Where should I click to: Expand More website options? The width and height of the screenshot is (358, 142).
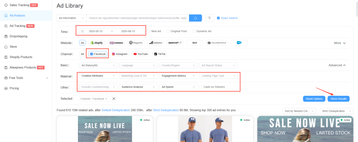coord(340,43)
